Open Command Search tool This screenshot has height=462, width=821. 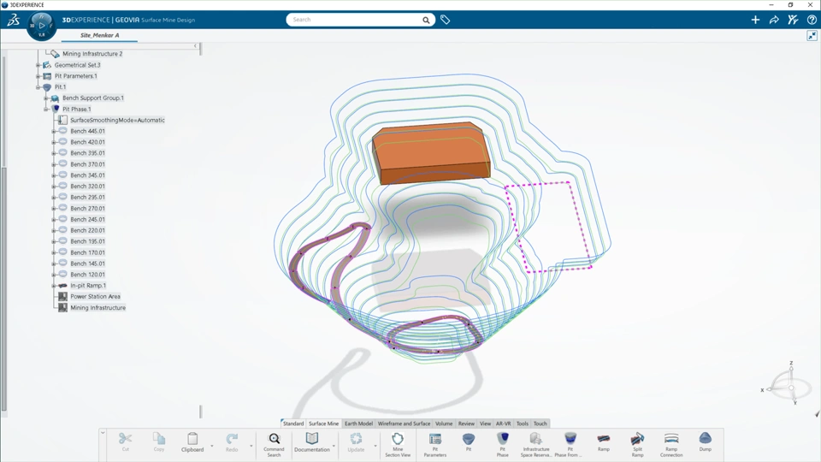click(x=274, y=445)
